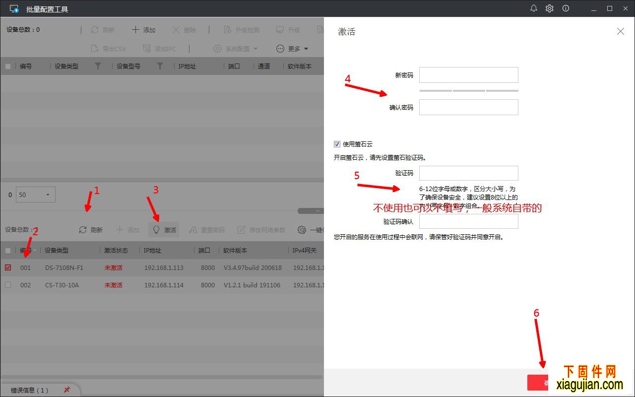Image resolution: width=635 pixels, height=397 pixels.
Task: Collapse the lower panel with chevron handle
Action: 317,211
